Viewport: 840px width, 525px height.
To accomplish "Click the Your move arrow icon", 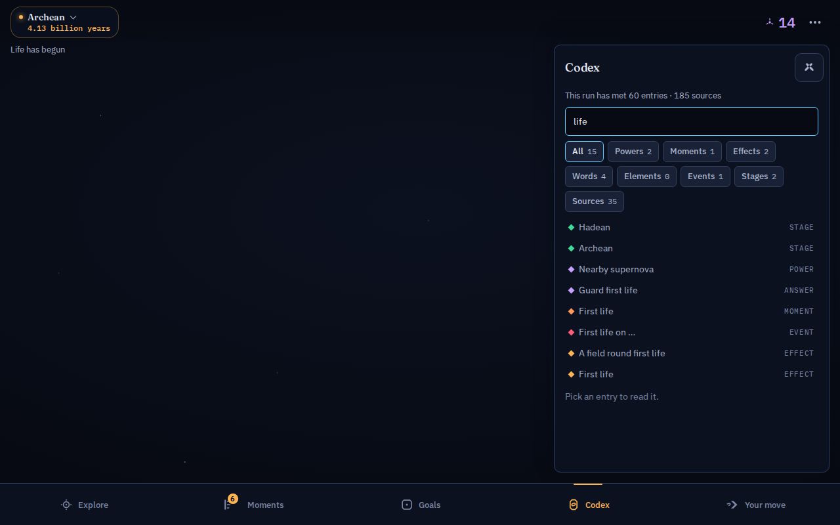I will pos(732,505).
